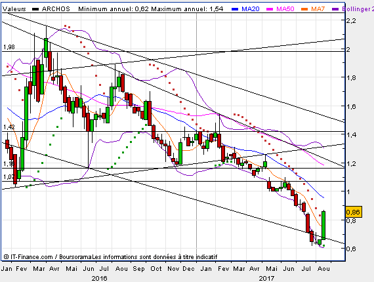The width and height of the screenshot is (374, 282).
Task: Click the orange MA7 legend swatch
Action: tap(304, 9)
